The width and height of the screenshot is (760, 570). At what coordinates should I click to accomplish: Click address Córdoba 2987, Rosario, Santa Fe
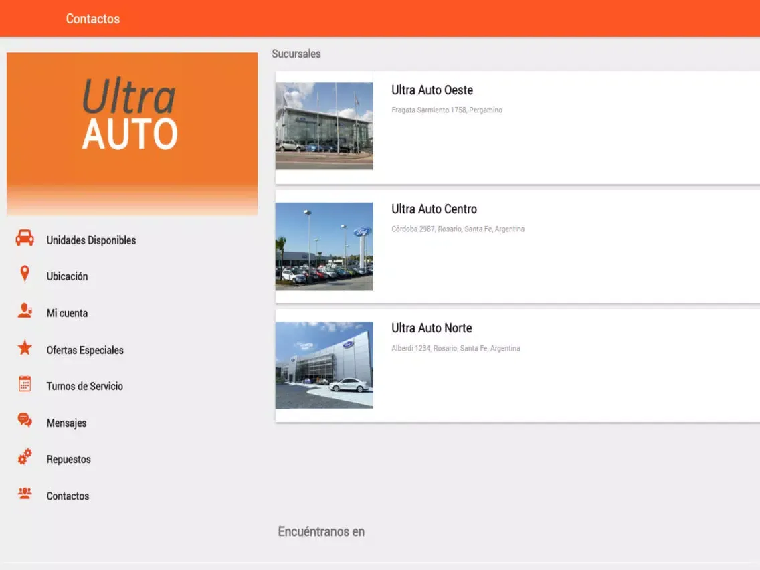(x=458, y=229)
